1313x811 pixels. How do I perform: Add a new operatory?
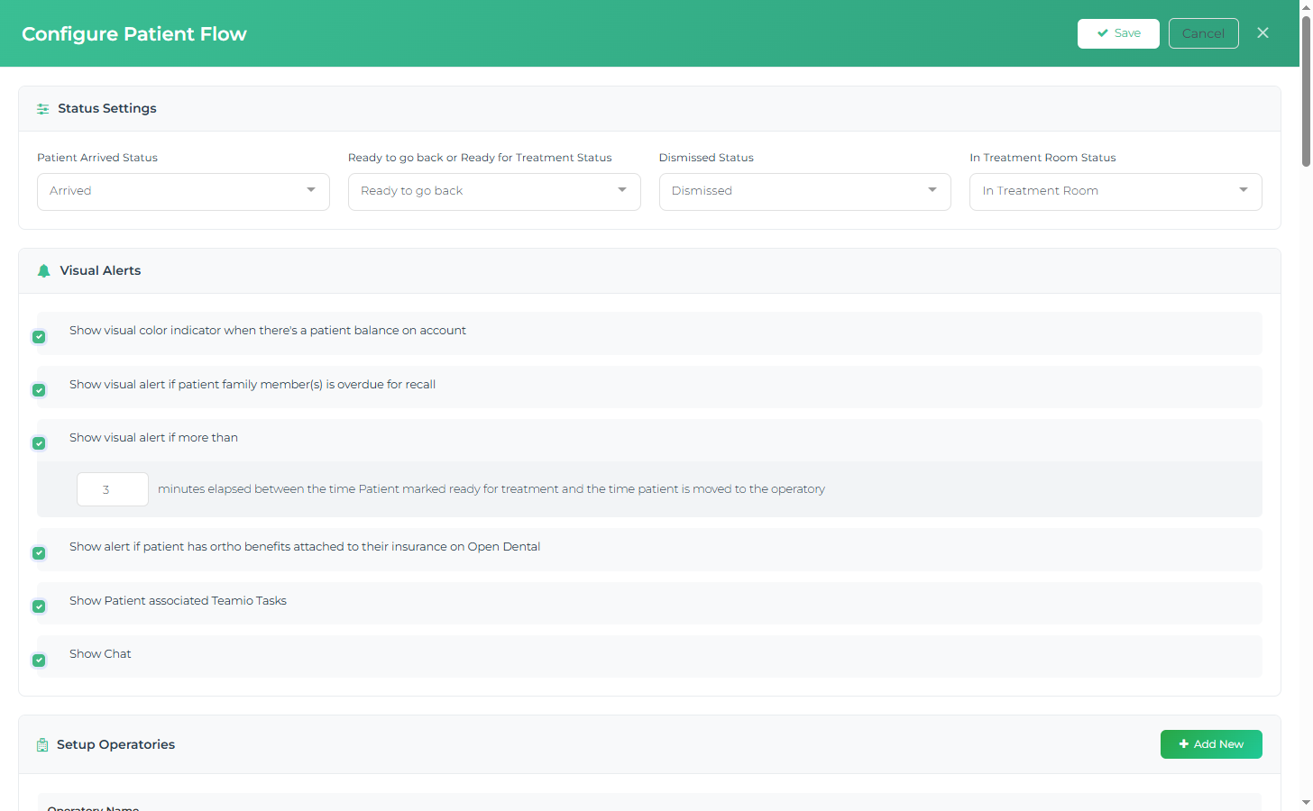click(x=1211, y=744)
